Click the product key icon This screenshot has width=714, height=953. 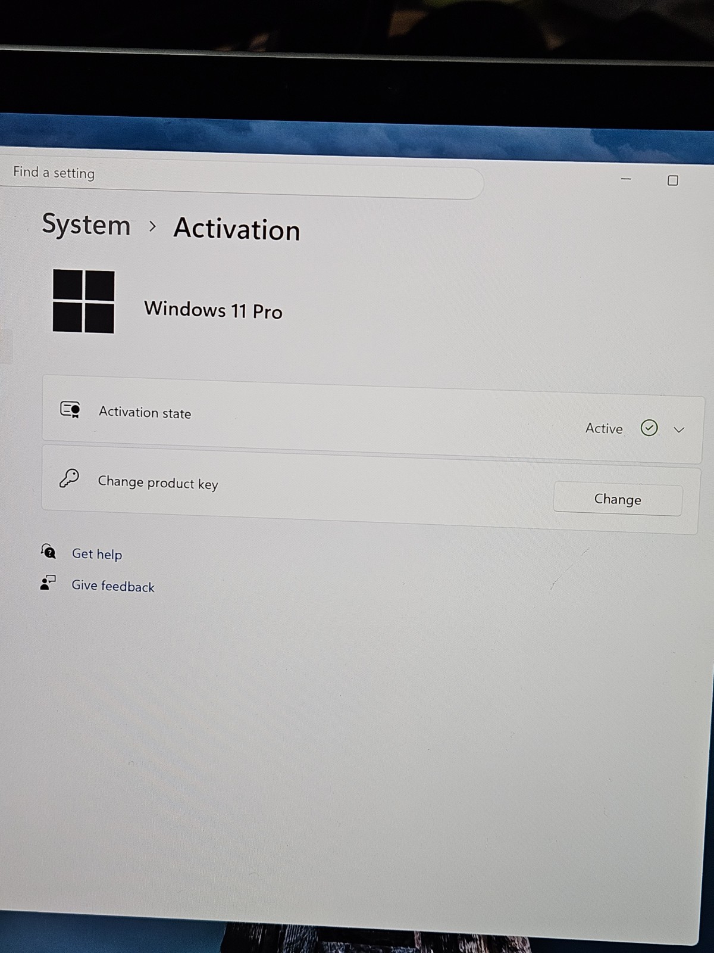69,478
